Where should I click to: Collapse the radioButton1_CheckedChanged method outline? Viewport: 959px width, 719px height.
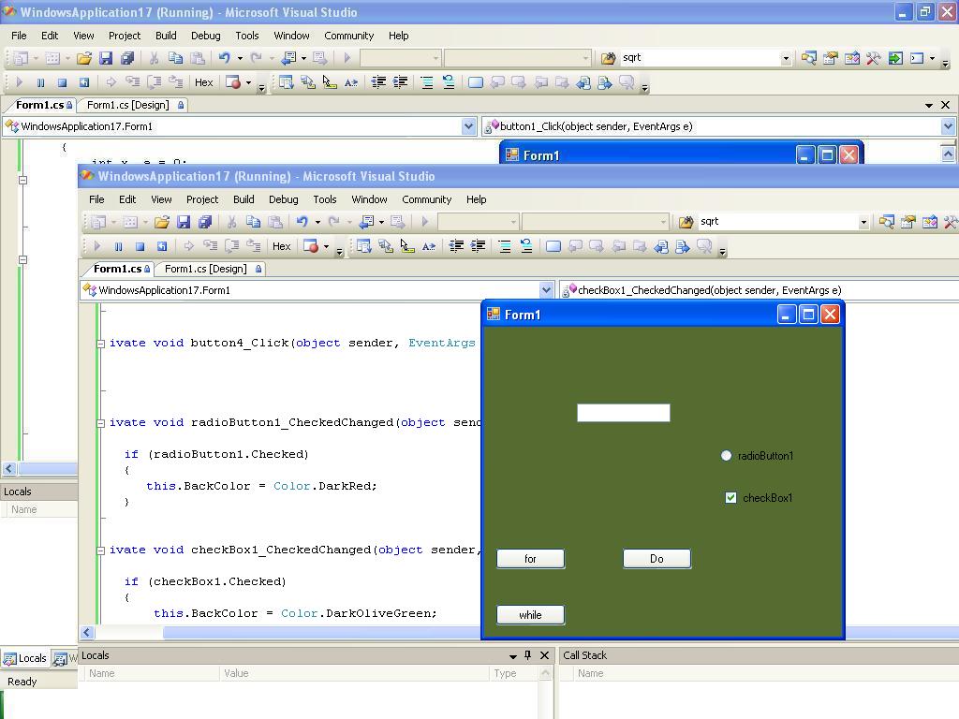coord(100,423)
